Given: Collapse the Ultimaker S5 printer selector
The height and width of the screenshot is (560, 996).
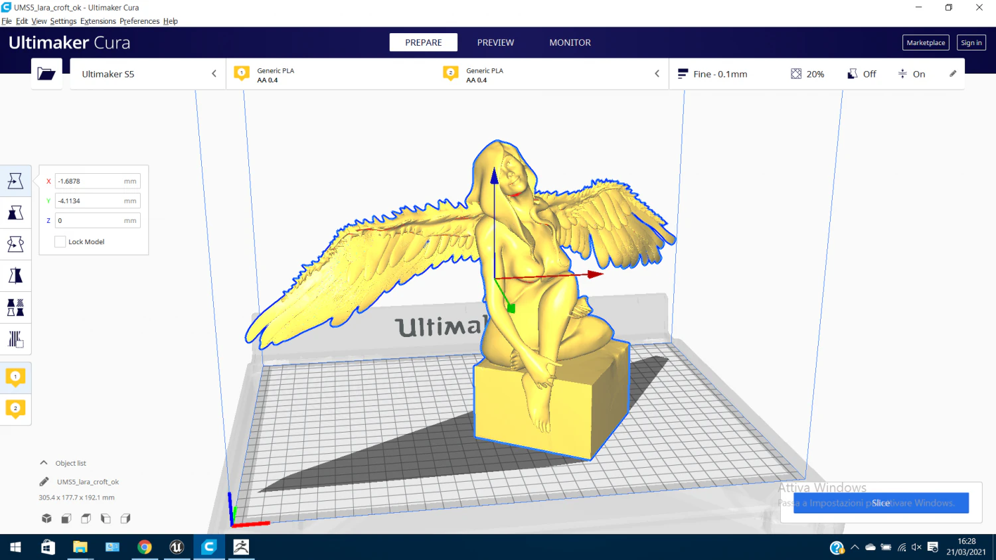Looking at the screenshot, I should point(214,74).
